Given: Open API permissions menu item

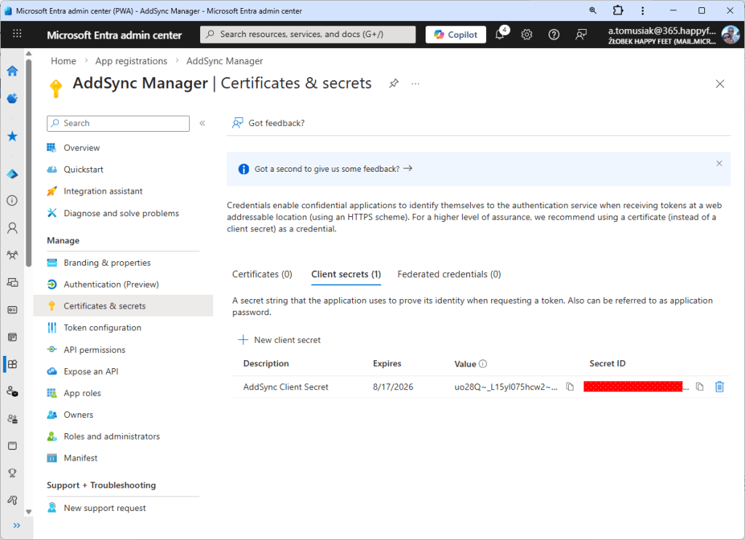Looking at the screenshot, I should click(95, 350).
